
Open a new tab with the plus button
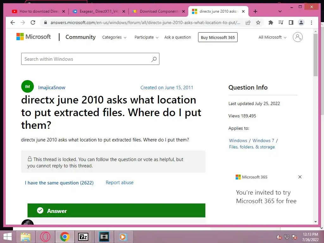pyautogui.click(x=255, y=11)
